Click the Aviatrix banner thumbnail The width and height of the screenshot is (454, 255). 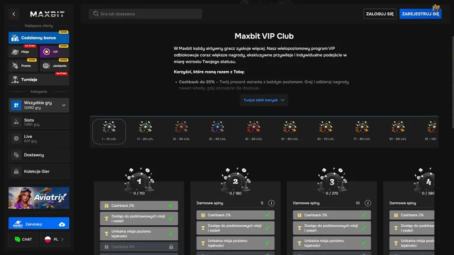coord(39,198)
